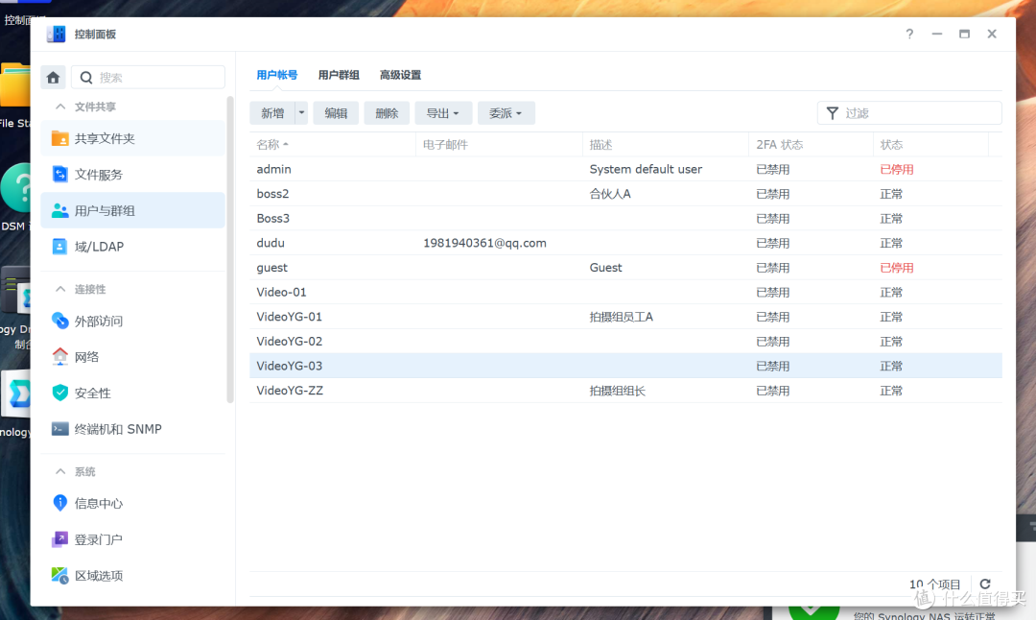
Task: Click the 拍摄组组长 description
Action: (x=617, y=391)
